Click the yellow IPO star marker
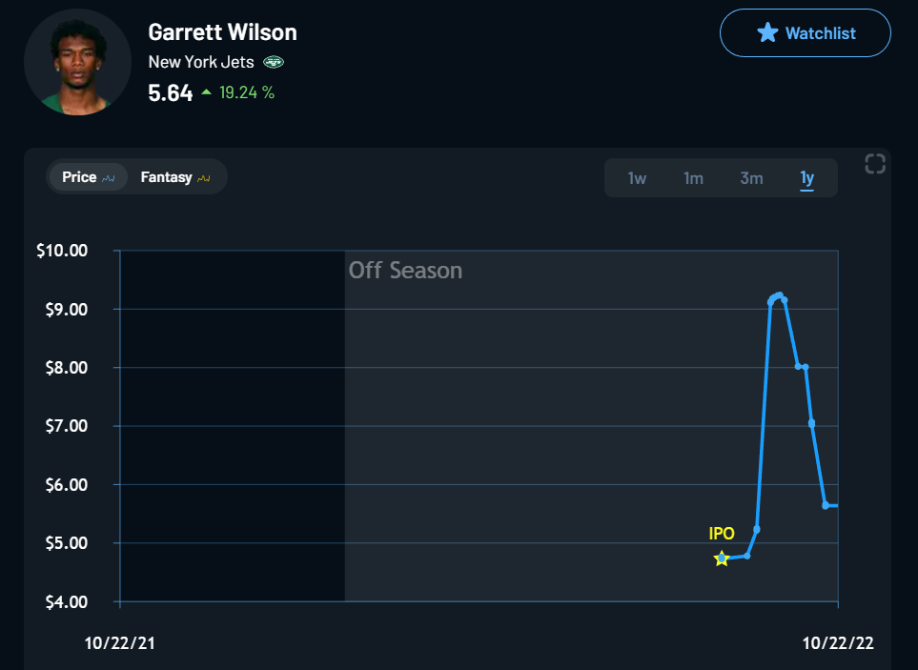 [722, 558]
